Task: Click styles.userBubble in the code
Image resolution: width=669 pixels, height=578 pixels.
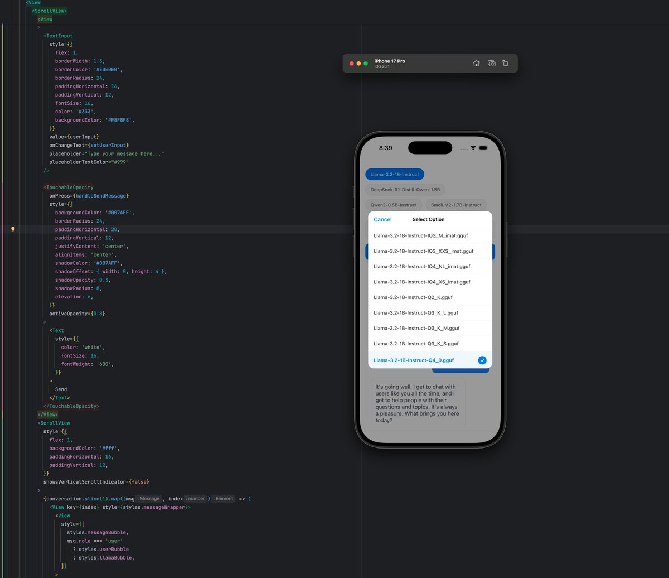Action: [104, 550]
